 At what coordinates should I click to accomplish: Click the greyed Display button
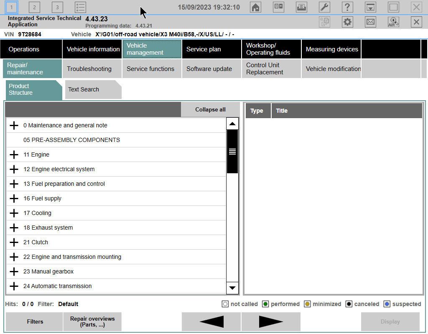(x=390, y=322)
